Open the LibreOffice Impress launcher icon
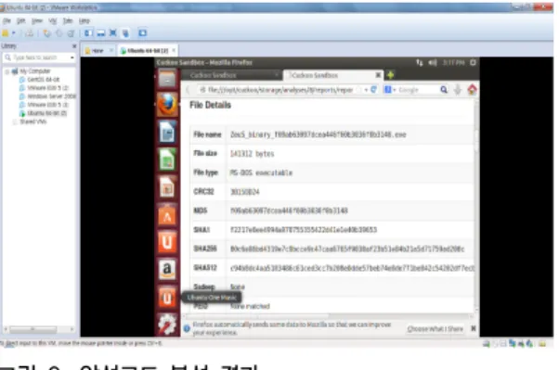 167,187
